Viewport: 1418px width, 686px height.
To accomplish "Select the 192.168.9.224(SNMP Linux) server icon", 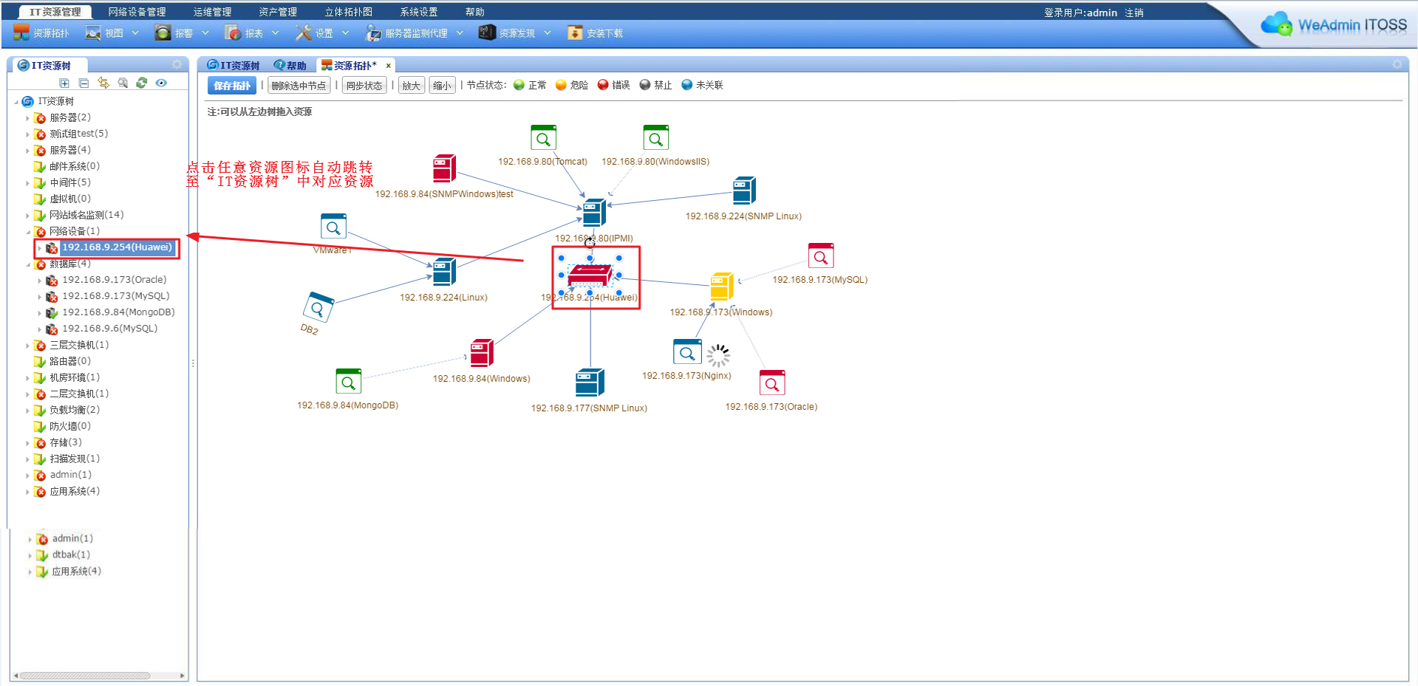I will pyautogui.click(x=744, y=191).
